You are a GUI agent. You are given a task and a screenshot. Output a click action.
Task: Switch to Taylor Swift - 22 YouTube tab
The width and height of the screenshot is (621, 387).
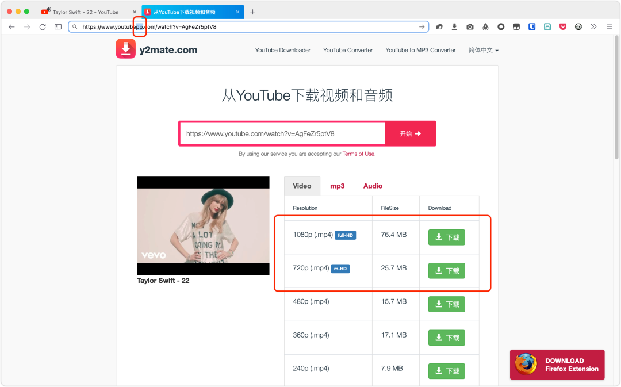(89, 12)
